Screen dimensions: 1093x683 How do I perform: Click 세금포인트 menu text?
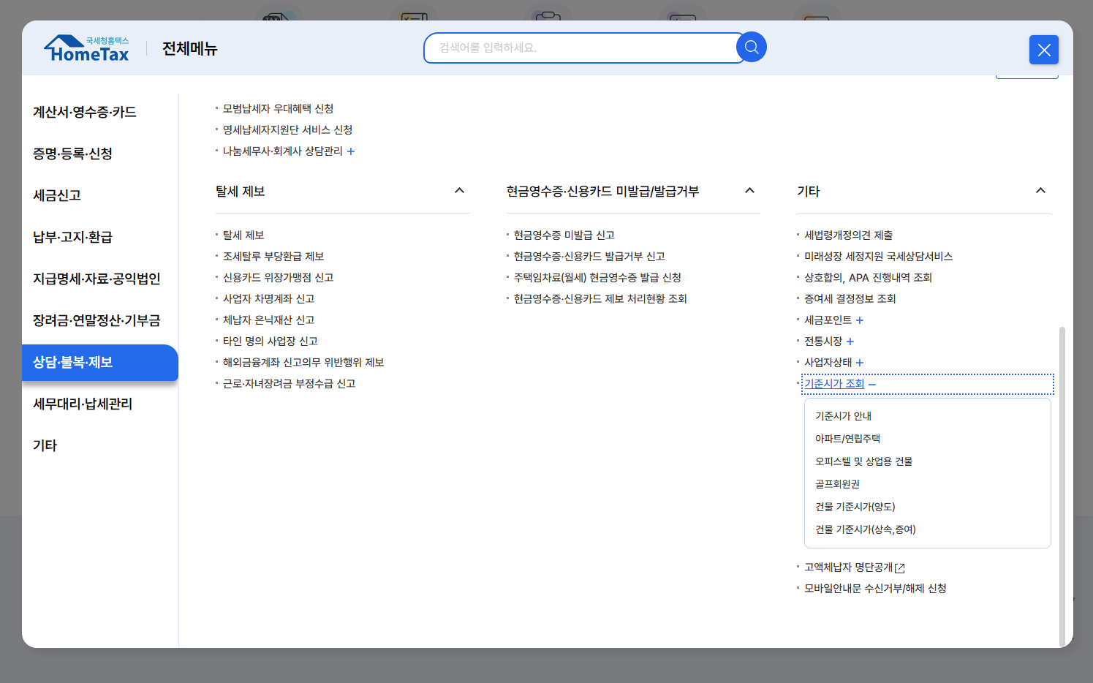tap(828, 320)
